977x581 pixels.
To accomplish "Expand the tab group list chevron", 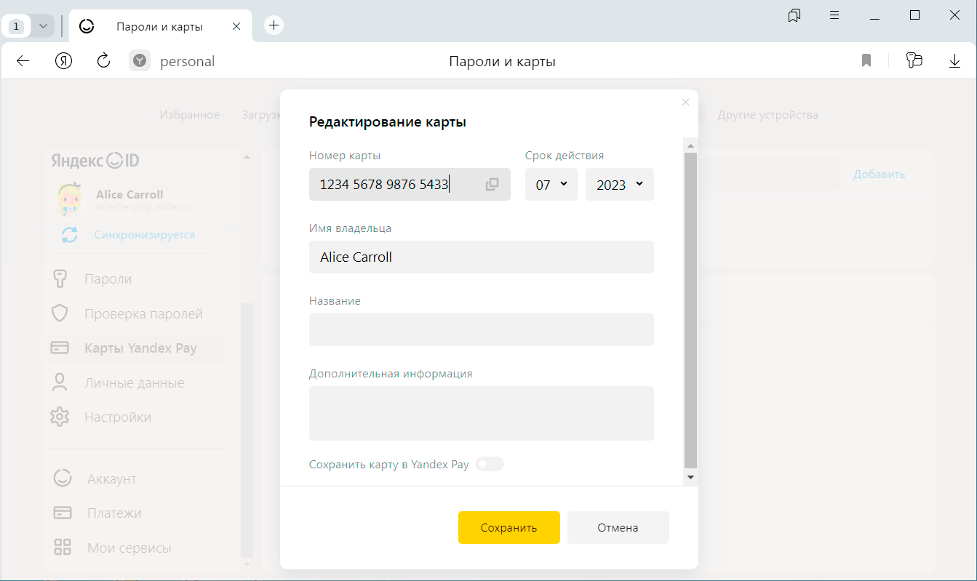I will point(43,26).
